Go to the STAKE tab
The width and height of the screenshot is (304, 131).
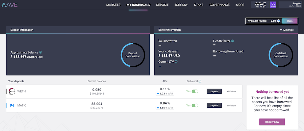pyautogui.click(x=199, y=5)
